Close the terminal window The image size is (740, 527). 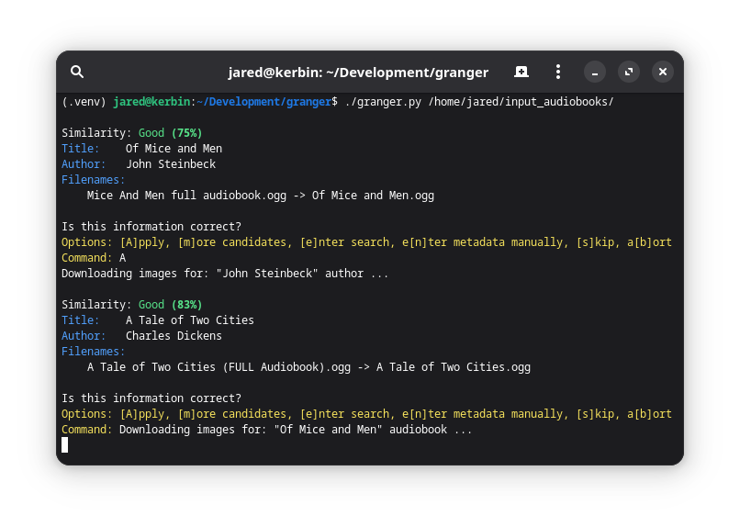[663, 72]
